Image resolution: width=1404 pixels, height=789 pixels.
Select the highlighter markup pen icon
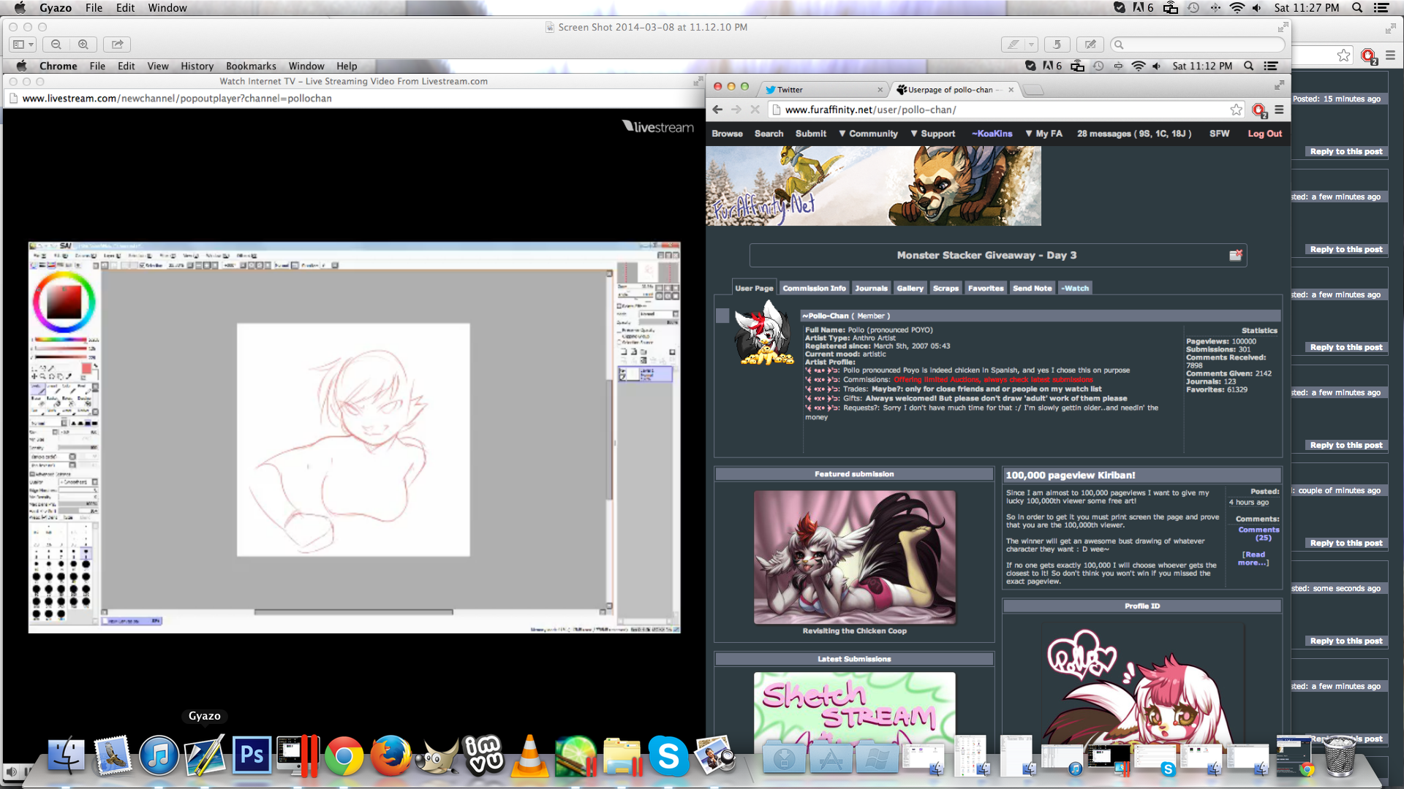pos(1013,45)
